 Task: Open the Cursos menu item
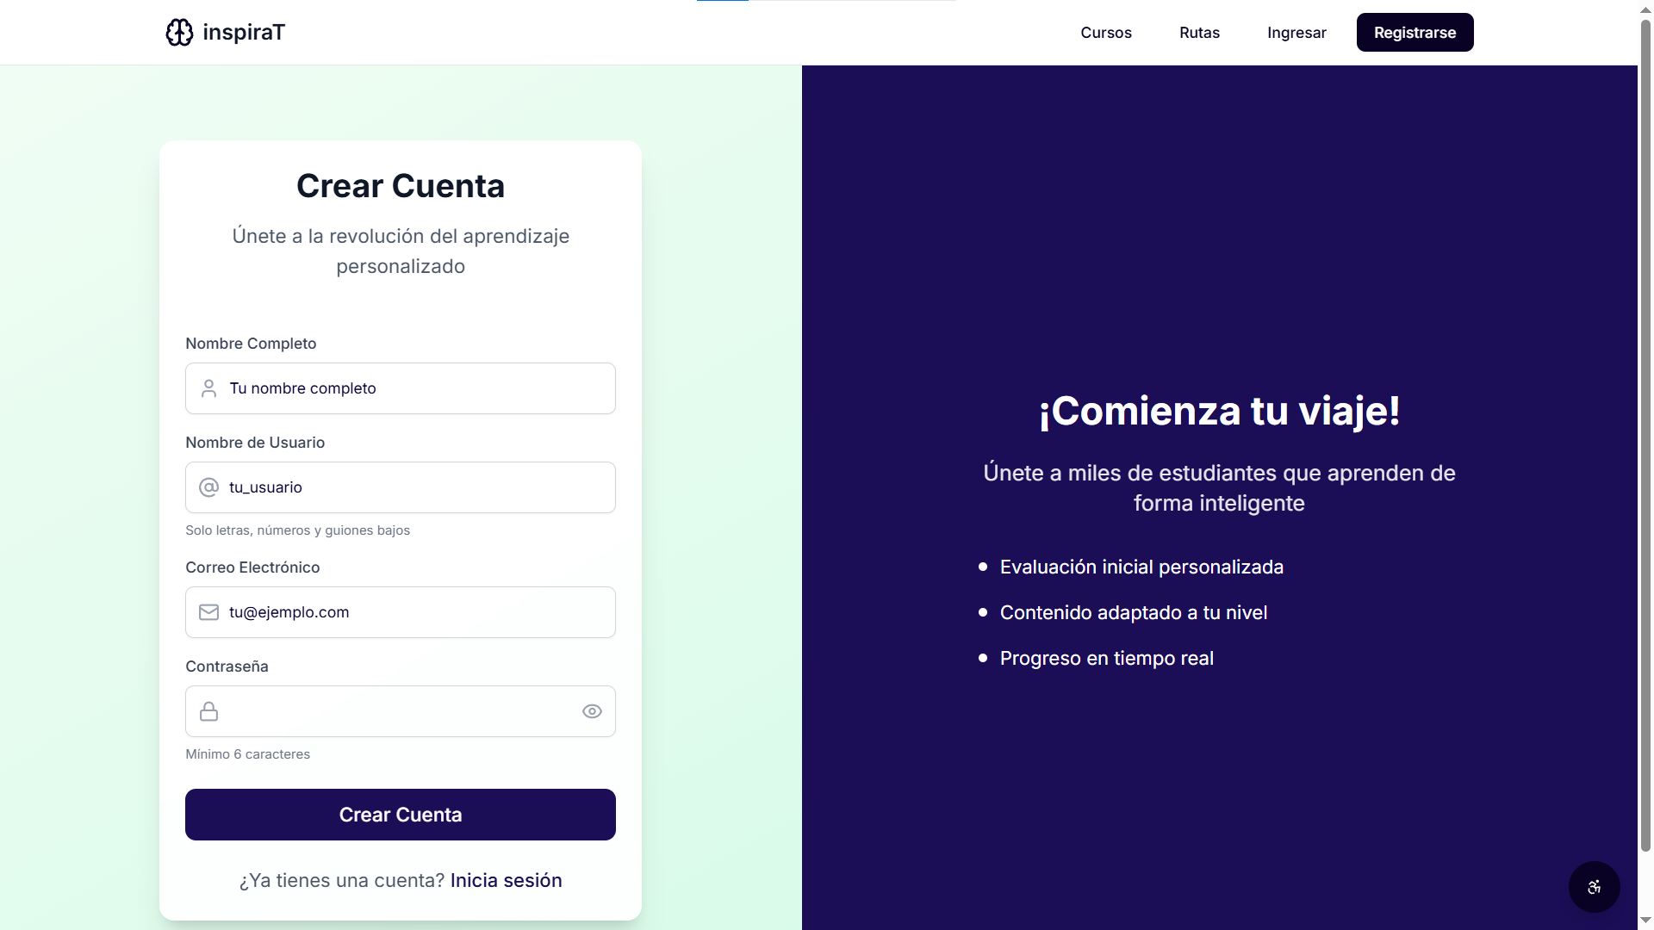point(1106,33)
